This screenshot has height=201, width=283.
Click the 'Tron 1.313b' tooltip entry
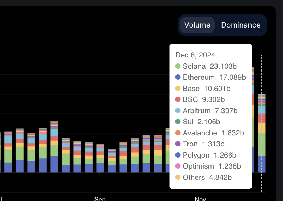point(200,144)
